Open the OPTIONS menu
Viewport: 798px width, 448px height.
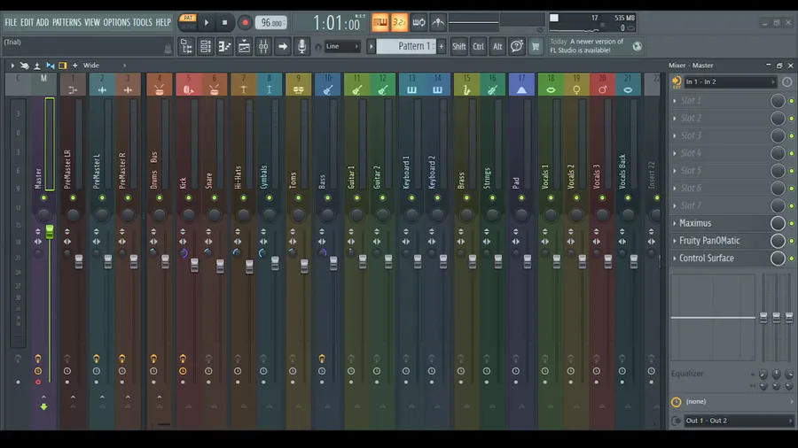tap(116, 22)
